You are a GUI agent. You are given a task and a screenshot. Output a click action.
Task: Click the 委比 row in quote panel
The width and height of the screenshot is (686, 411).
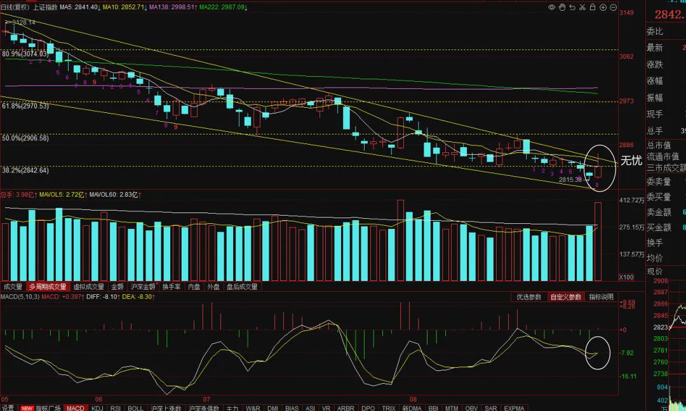[x=666, y=32]
